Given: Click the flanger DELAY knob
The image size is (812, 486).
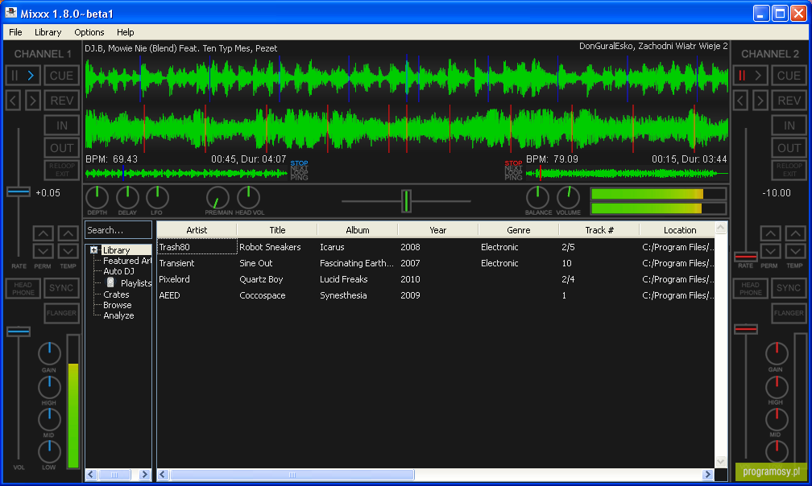Looking at the screenshot, I should (x=127, y=197).
